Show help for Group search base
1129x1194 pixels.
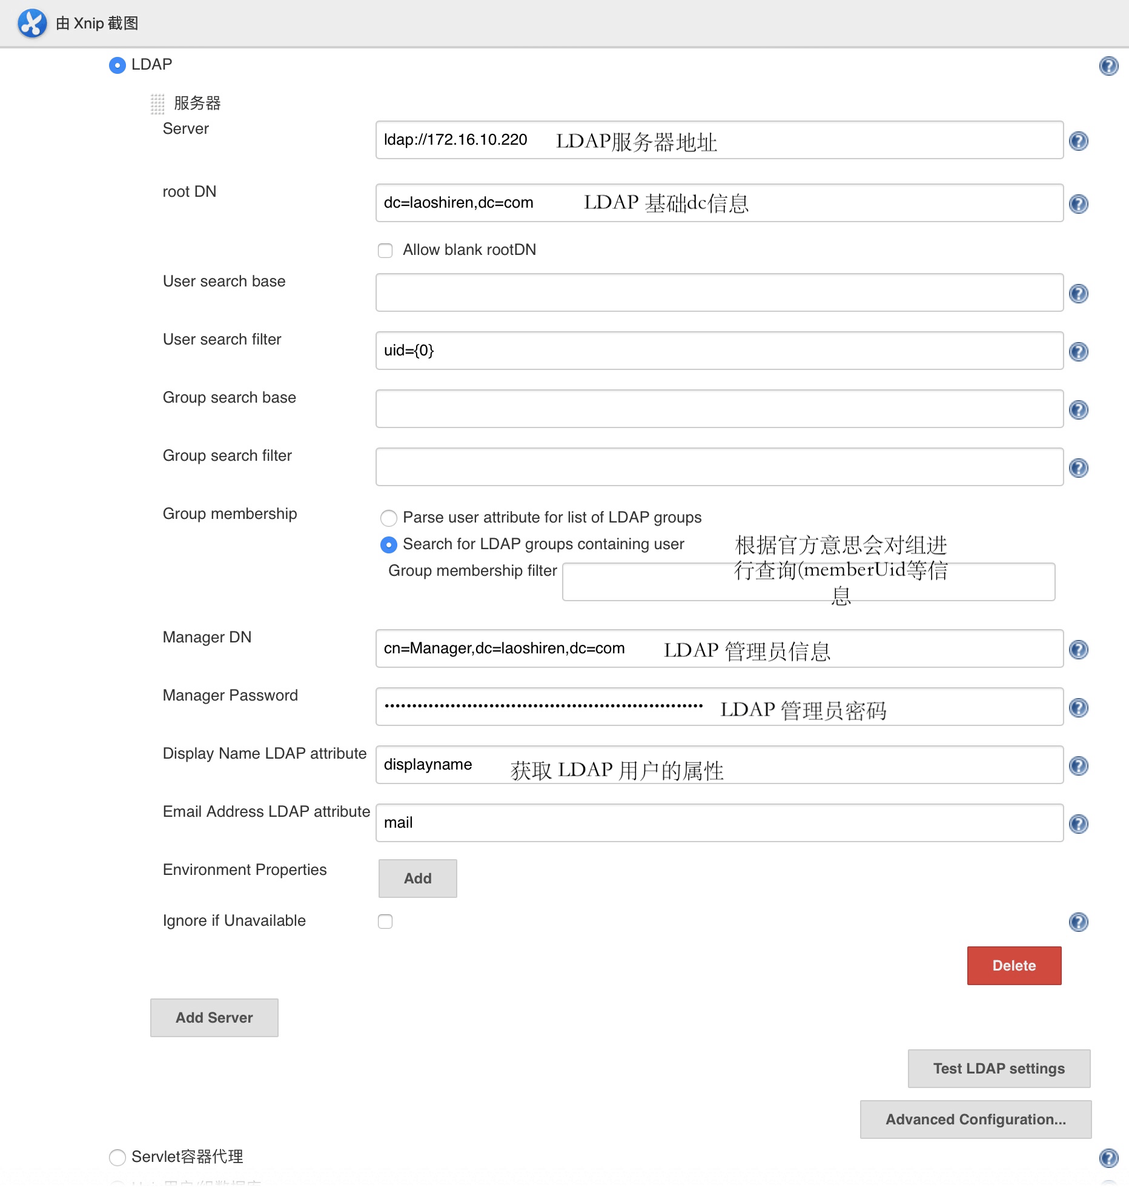click(x=1079, y=410)
